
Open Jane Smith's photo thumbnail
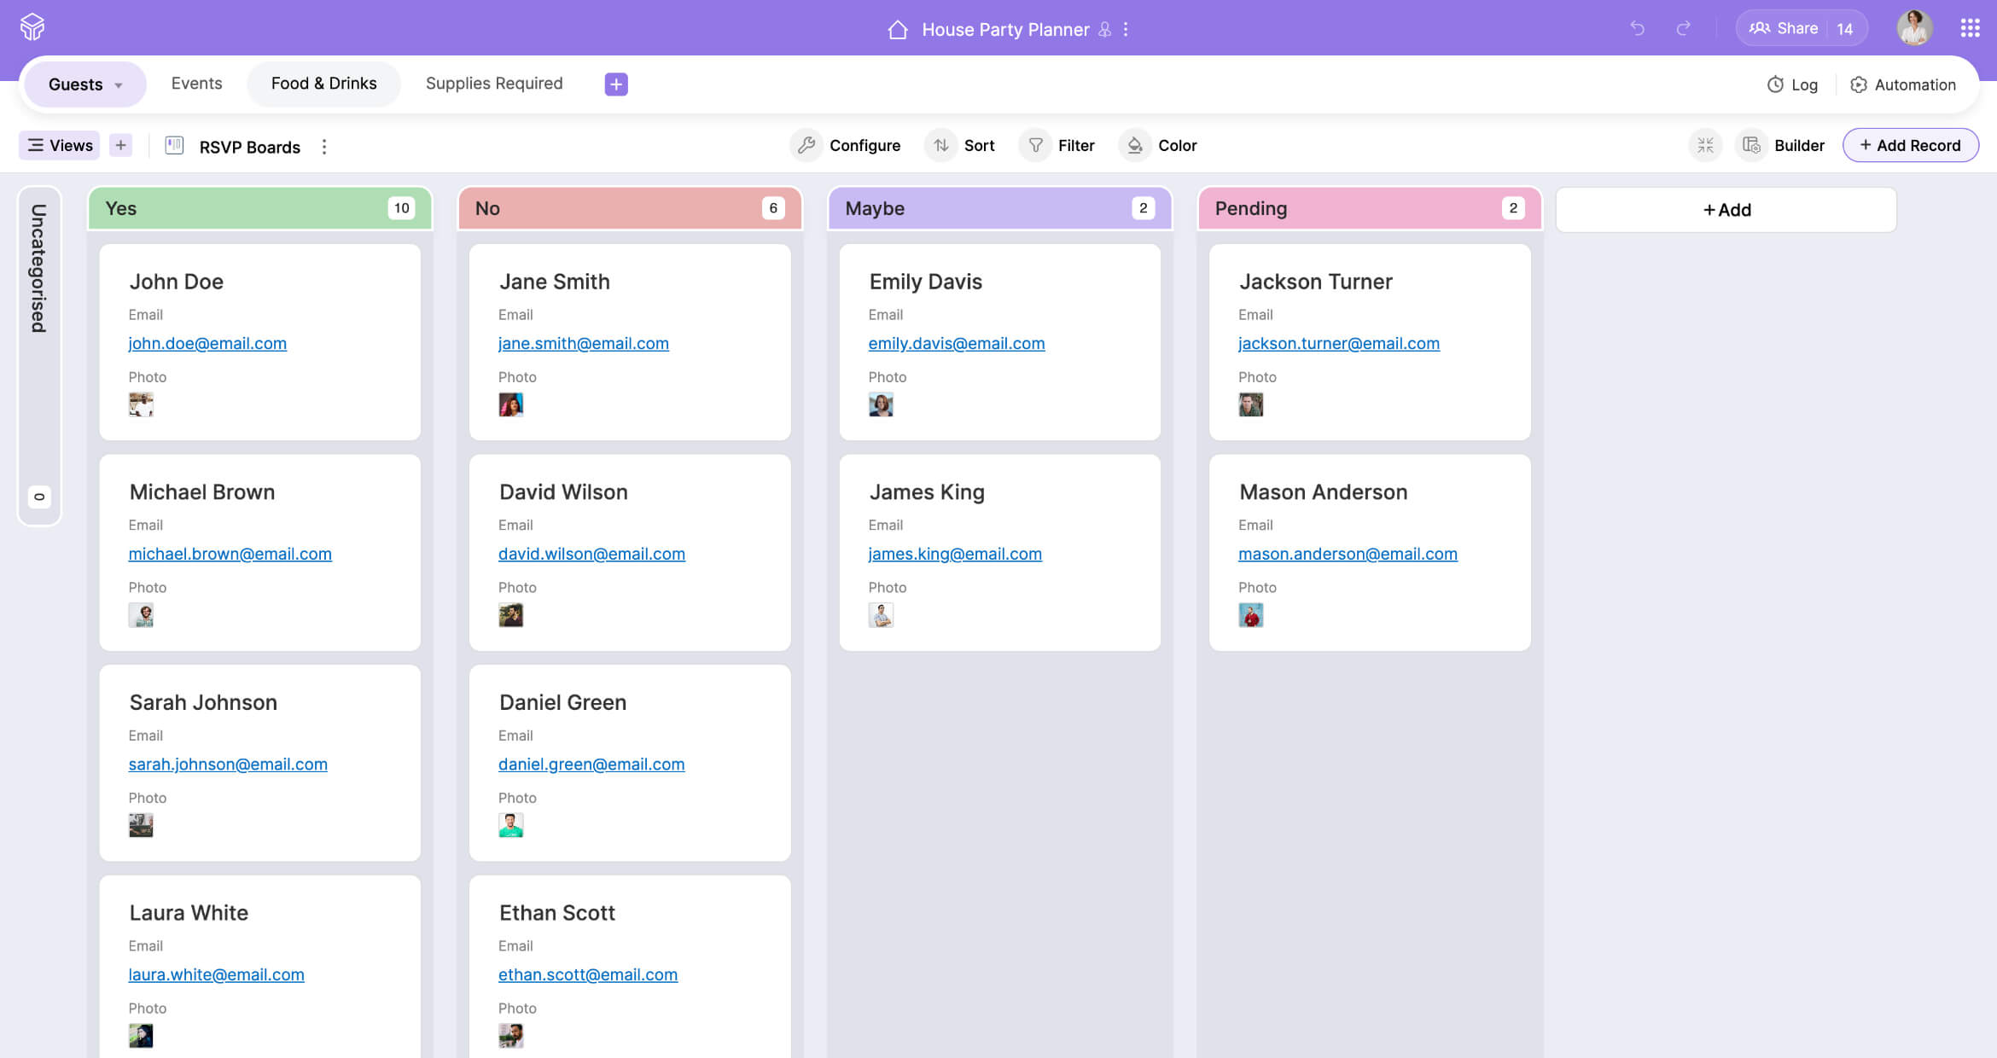[510, 404]
